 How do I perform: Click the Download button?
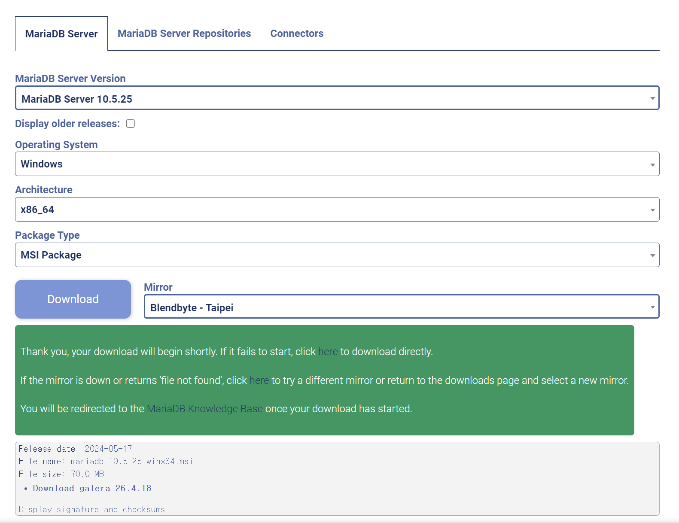(73, 299)
